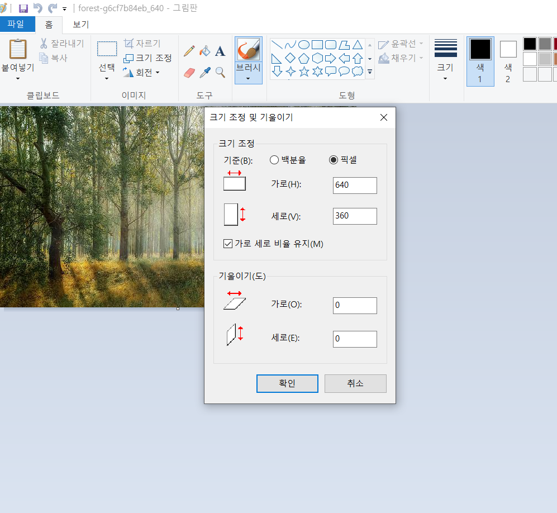The width and height of the screenshot is (557, 513).
Task: Click the 가로(H) width input field
Action: 355,185
